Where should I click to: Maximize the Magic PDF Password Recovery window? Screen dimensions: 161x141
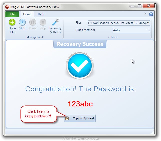[x=139, y=6]
